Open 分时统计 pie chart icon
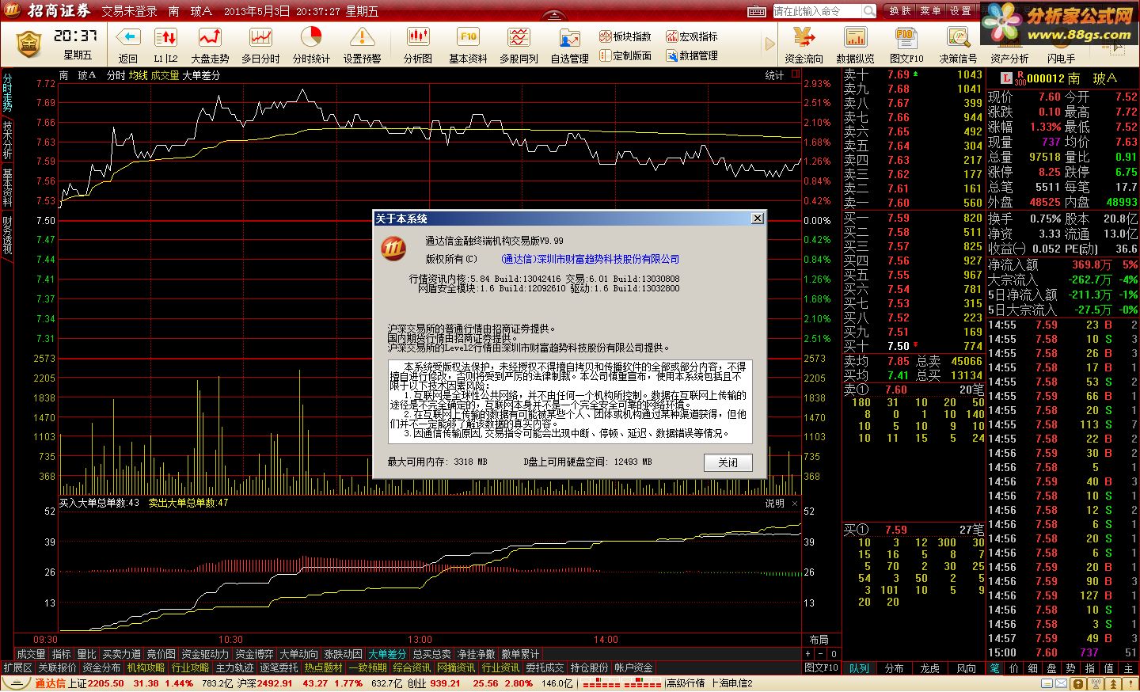The height and width of the screenshot is (692, 1140). tap(311, 37)
